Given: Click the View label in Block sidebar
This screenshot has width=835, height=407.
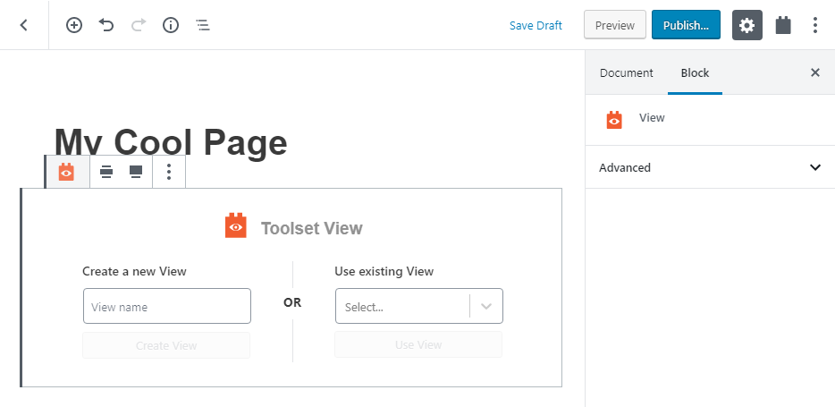Looking at the screenshot, I should pos(652,118).
